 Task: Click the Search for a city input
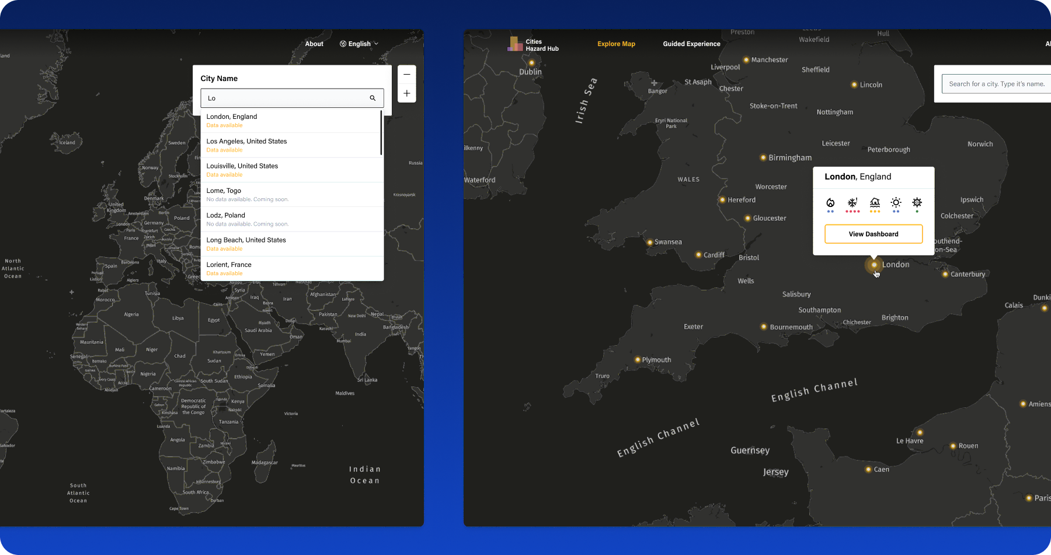[x=996, y=84]
